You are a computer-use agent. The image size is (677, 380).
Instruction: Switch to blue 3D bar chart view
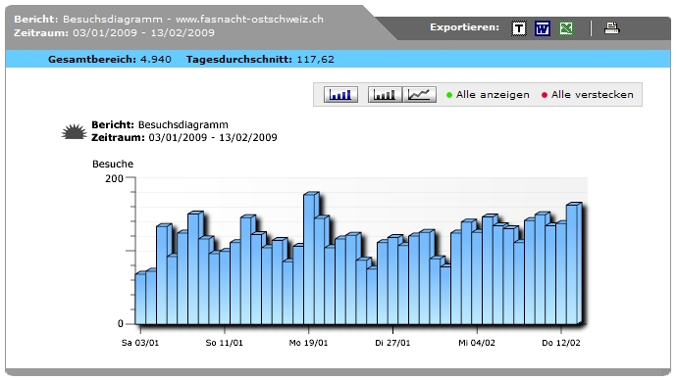click(x=340, y=94)
